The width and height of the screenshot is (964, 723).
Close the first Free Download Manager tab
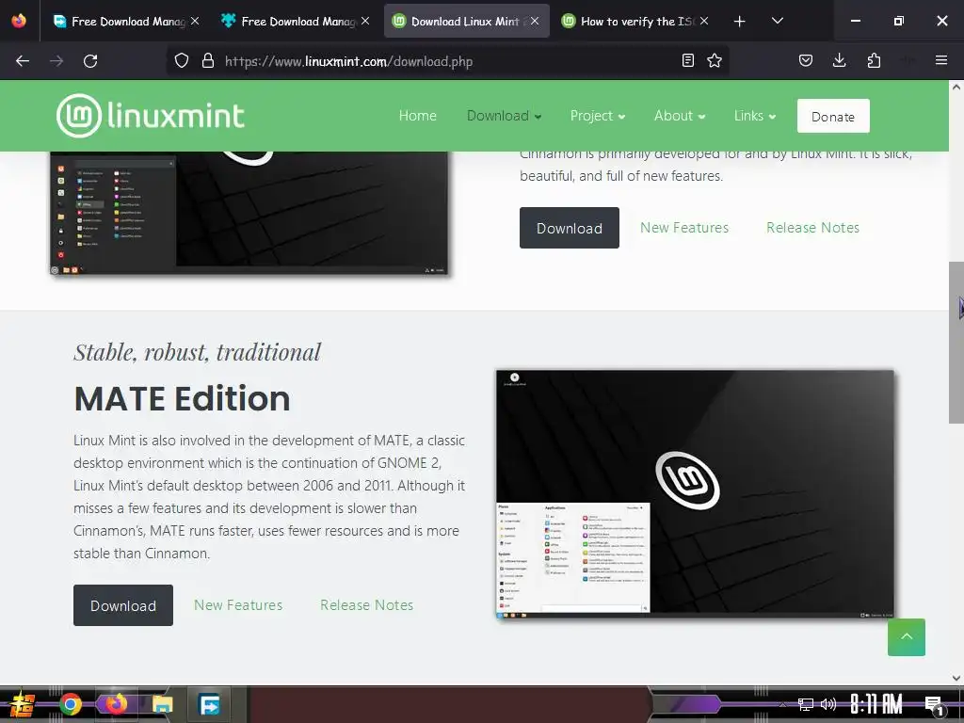pos(195,21)
